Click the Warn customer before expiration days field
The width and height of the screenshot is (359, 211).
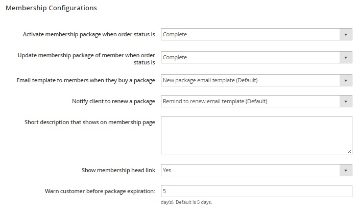(256, 191)
